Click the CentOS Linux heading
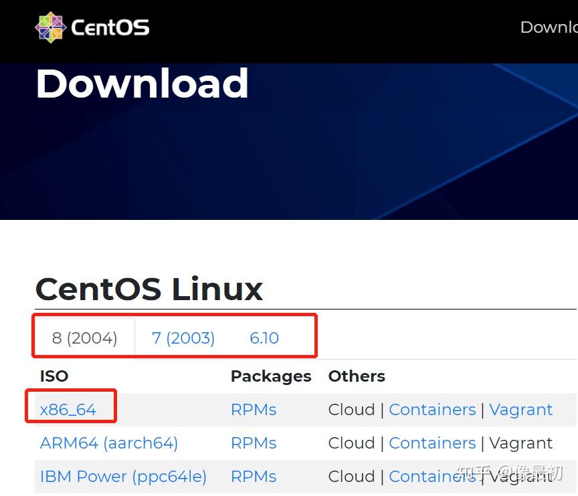The height and width of the screenshot is (496, 578). coord(149,289)
